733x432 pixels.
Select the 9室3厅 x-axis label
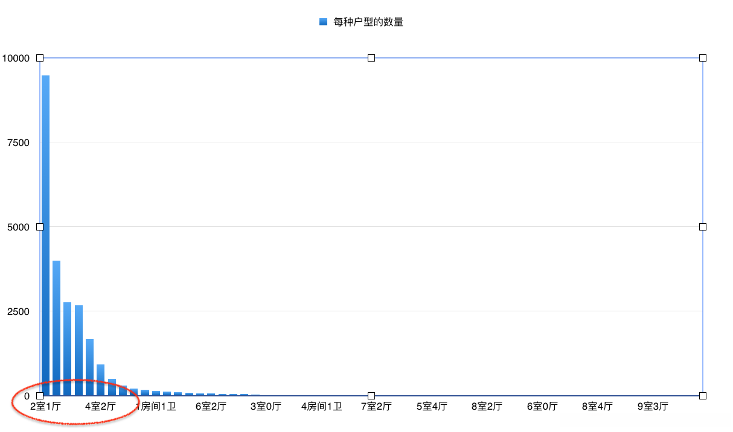(653, 407)
